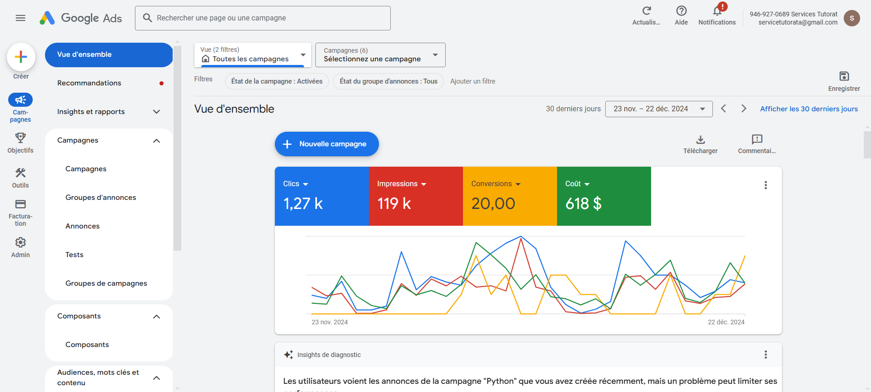Open the date range dropdown
This screenshot has height=392, width=871.
pyautogui.click(x=658, y=109)
